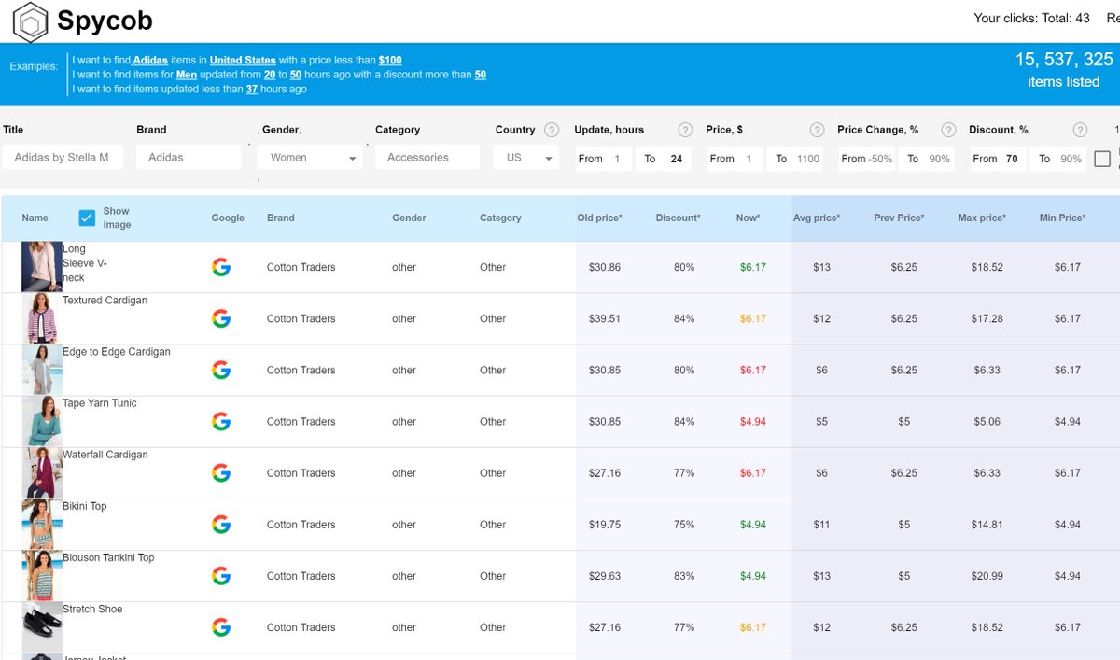The width and height of the screenshot is (1120, 660).
Task: Edit the Price Change To field
Action: click(x=928, y=159)
